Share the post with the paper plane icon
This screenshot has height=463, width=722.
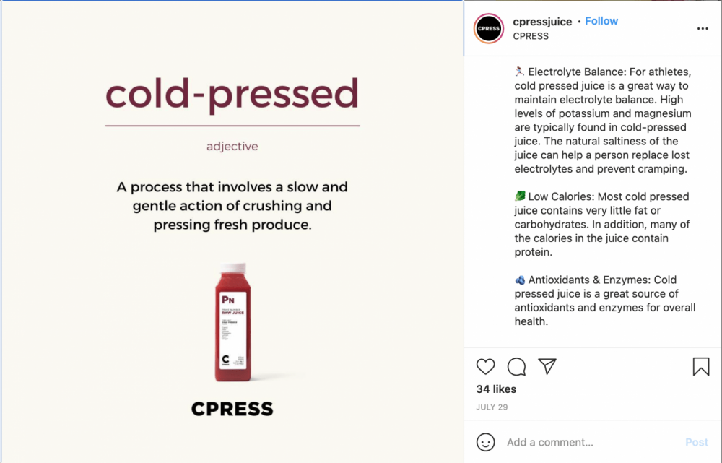click(547, 366)
